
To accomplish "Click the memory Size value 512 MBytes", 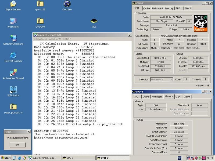I will 156,109.
